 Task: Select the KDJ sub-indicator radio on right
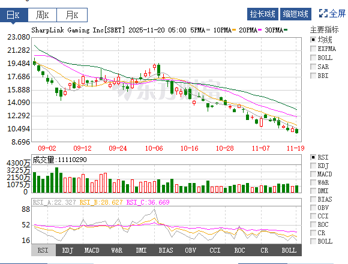[313, 166]
